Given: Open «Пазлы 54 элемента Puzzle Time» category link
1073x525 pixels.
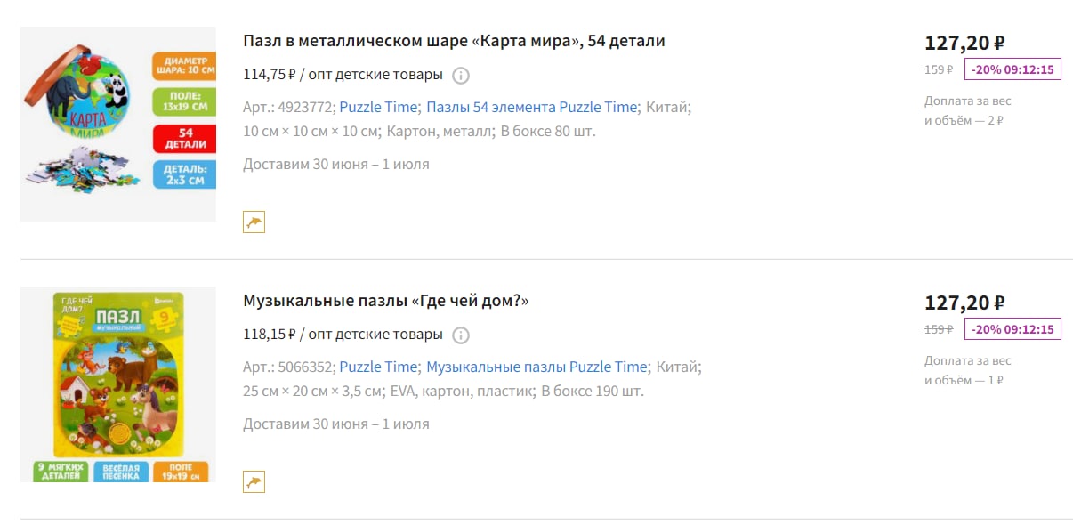Looking at the screenshot, I should pyautogui.click(x=532, y=107).
